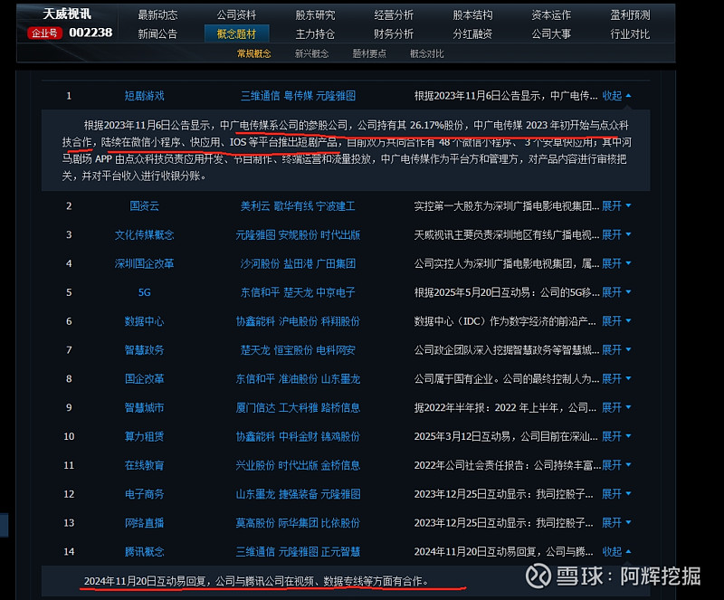
Task: Open the 智慧政务 concept link
Action: (145, 350)
